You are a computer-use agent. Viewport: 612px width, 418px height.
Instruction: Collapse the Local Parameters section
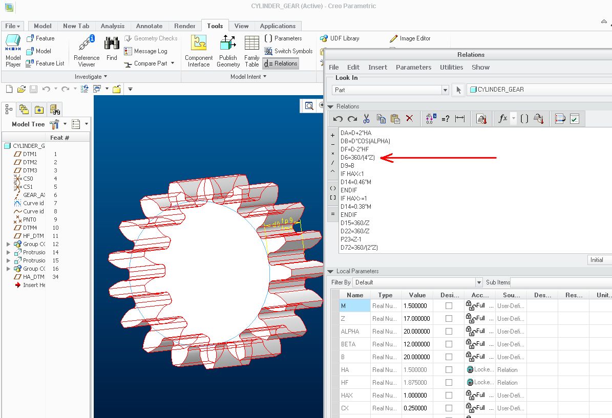(x=331, y=271)
